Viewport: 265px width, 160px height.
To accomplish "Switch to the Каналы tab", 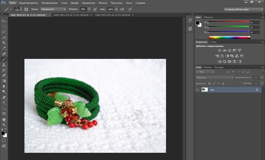I will click(x=208, y=67).
